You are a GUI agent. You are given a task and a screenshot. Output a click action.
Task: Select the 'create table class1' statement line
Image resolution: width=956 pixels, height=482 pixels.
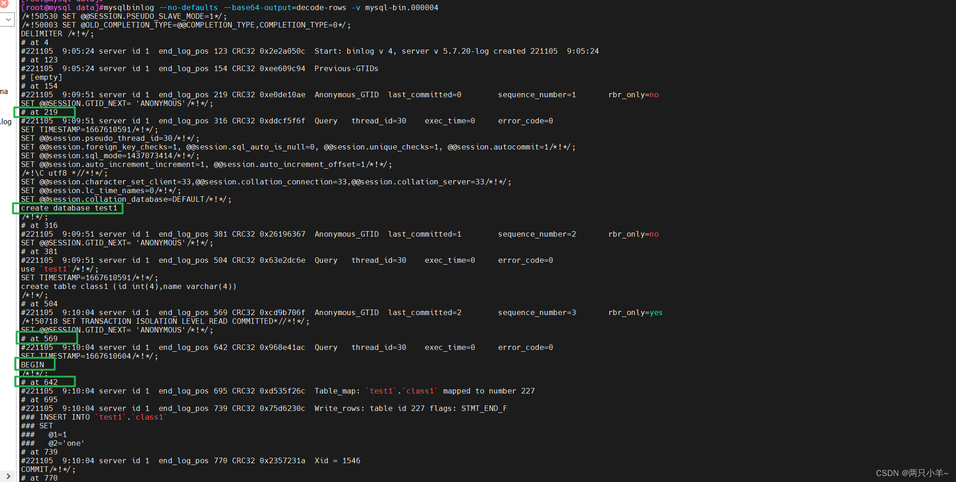[x=129, y=287]
